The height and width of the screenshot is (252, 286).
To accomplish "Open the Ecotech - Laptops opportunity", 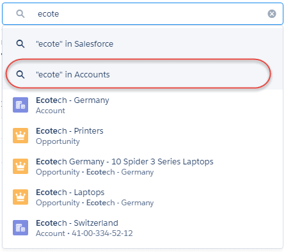I will [143, 197].
